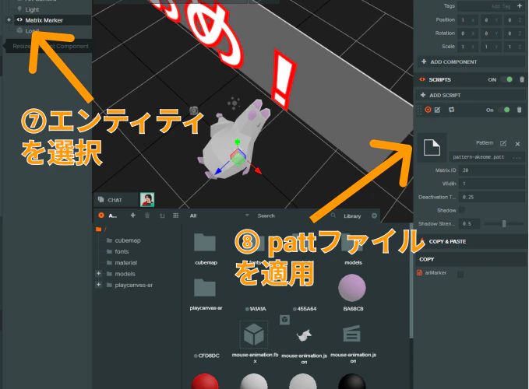Click the Width input field
529x389 pixels.
[x=492, y=184]
